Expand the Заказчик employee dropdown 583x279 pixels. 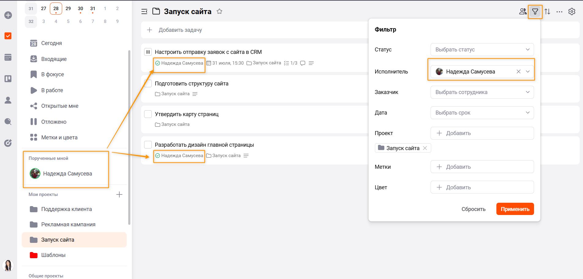tap(482, 92)
